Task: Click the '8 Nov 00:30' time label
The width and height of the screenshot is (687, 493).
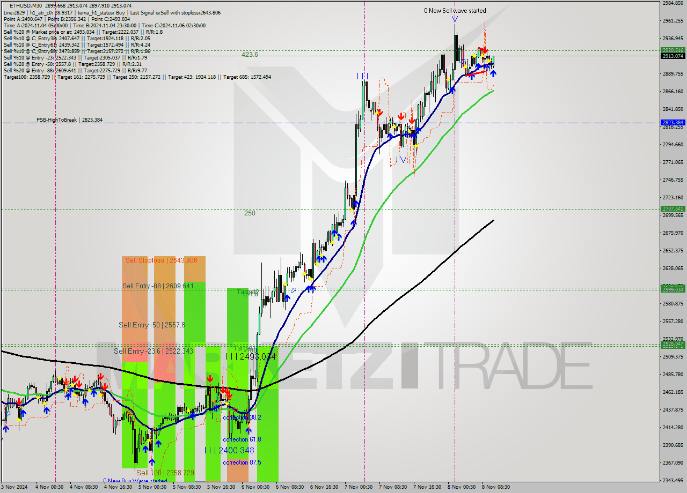Action: click(x=462, y=487)
